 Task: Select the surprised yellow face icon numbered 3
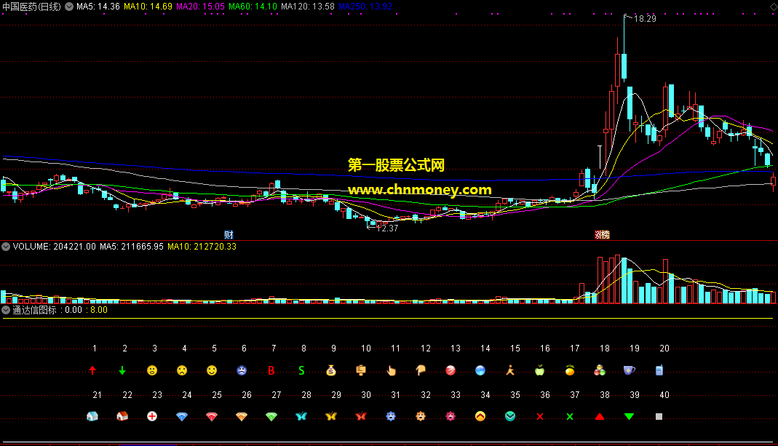coord(152,370)
